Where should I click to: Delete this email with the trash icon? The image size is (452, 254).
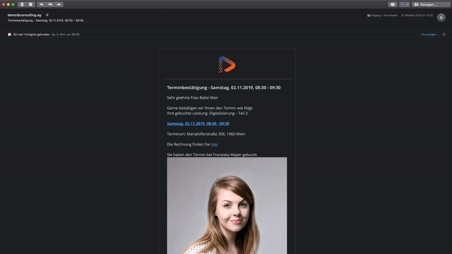click(22, 4)
